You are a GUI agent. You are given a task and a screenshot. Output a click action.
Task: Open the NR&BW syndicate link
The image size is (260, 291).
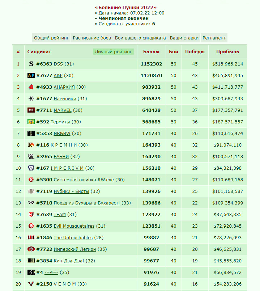pos(62,134)
